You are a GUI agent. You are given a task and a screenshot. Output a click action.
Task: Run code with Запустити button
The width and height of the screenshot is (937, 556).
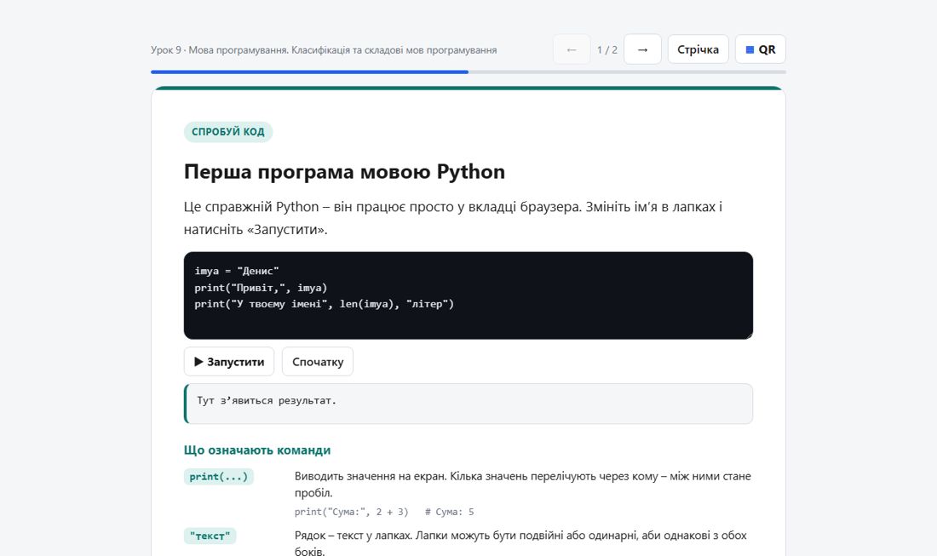pyautogui.click(x=229, y=361)
